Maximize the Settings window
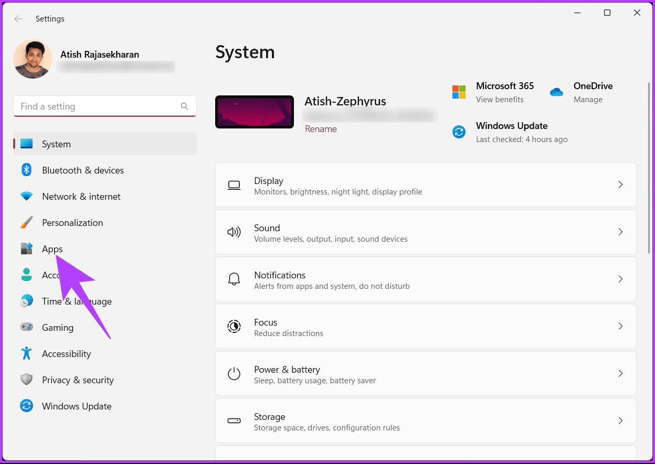This screenshot has width=655, height=464. pos(607,13)
